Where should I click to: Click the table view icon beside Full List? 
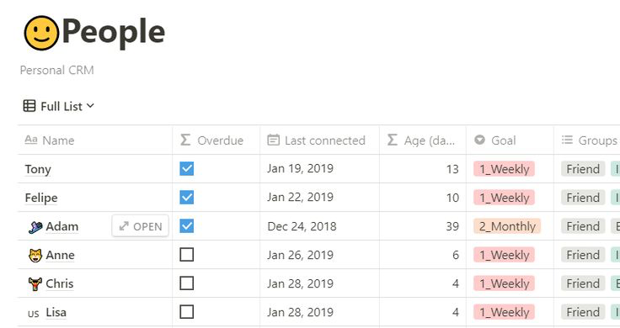(x=29, y=106)
